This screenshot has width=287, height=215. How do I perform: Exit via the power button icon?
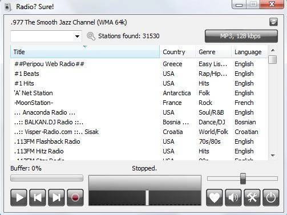coord(271,197)
